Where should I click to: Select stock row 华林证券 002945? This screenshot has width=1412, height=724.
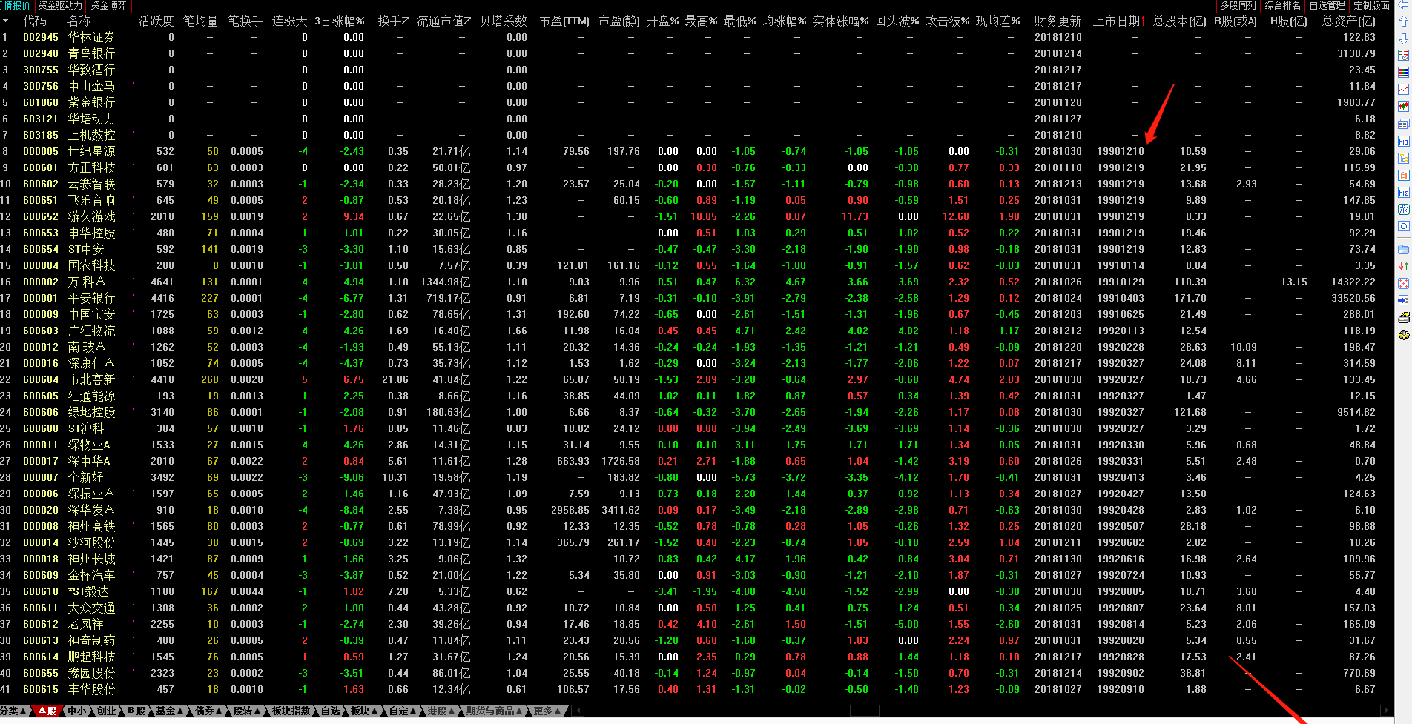pos(690,37)
